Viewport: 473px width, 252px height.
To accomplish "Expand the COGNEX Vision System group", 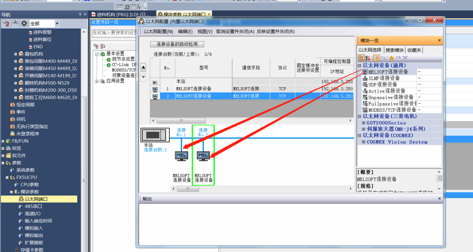I will [363, 142].
